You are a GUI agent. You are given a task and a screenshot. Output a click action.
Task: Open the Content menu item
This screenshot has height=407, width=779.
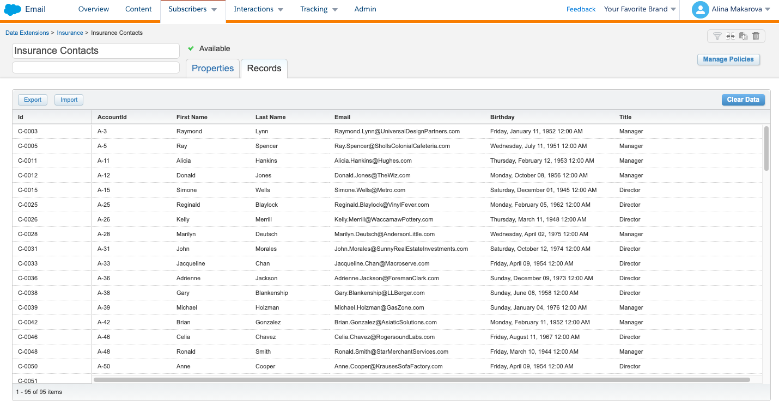click(x=138, y=9)
